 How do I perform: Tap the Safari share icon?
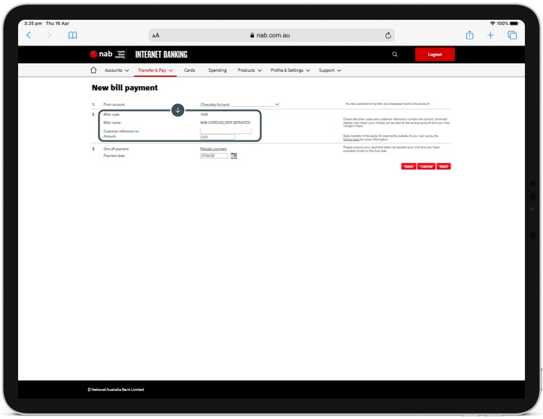[x=469, y=35]
